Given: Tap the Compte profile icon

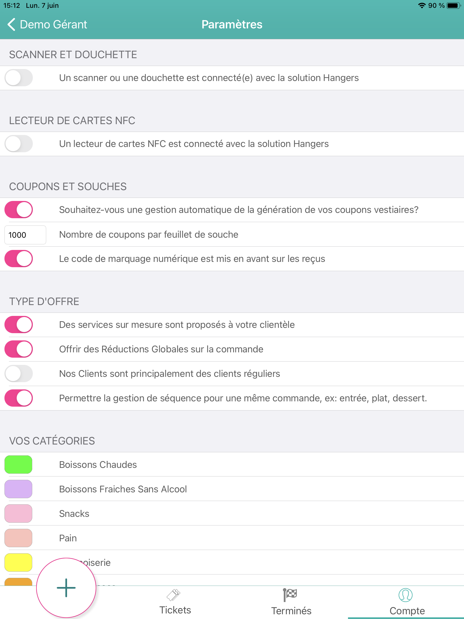Looking at the screenshot, I should (405, 595).
